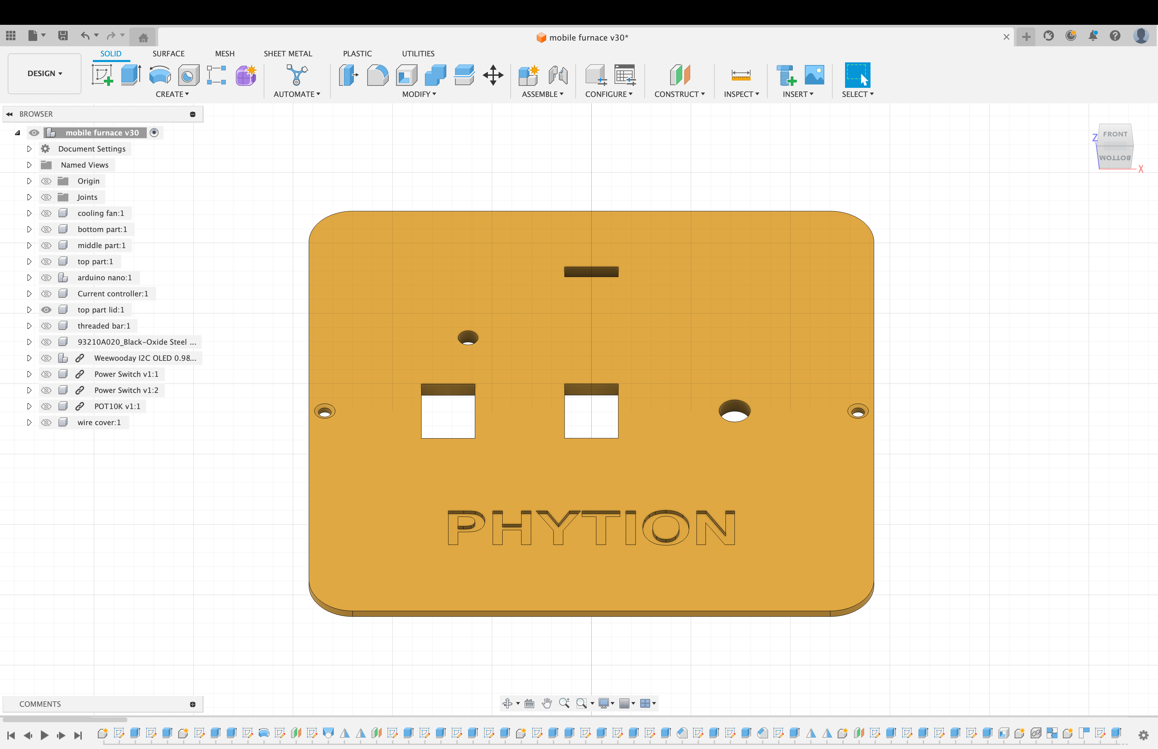The height and width of the screenshot is (749, 1158).
Task: Show the cooling fan:1 component
Action: tap(46, 213)
